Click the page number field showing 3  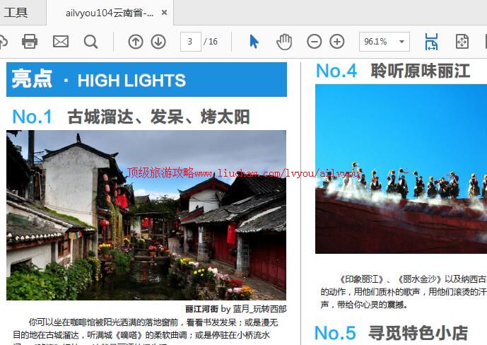pos(190,42)
